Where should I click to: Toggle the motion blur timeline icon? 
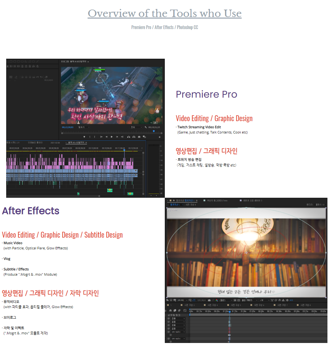click(179, 310)
